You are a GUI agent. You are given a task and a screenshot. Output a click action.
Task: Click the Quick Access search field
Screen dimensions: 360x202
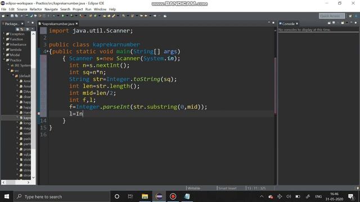click(331, 16)
